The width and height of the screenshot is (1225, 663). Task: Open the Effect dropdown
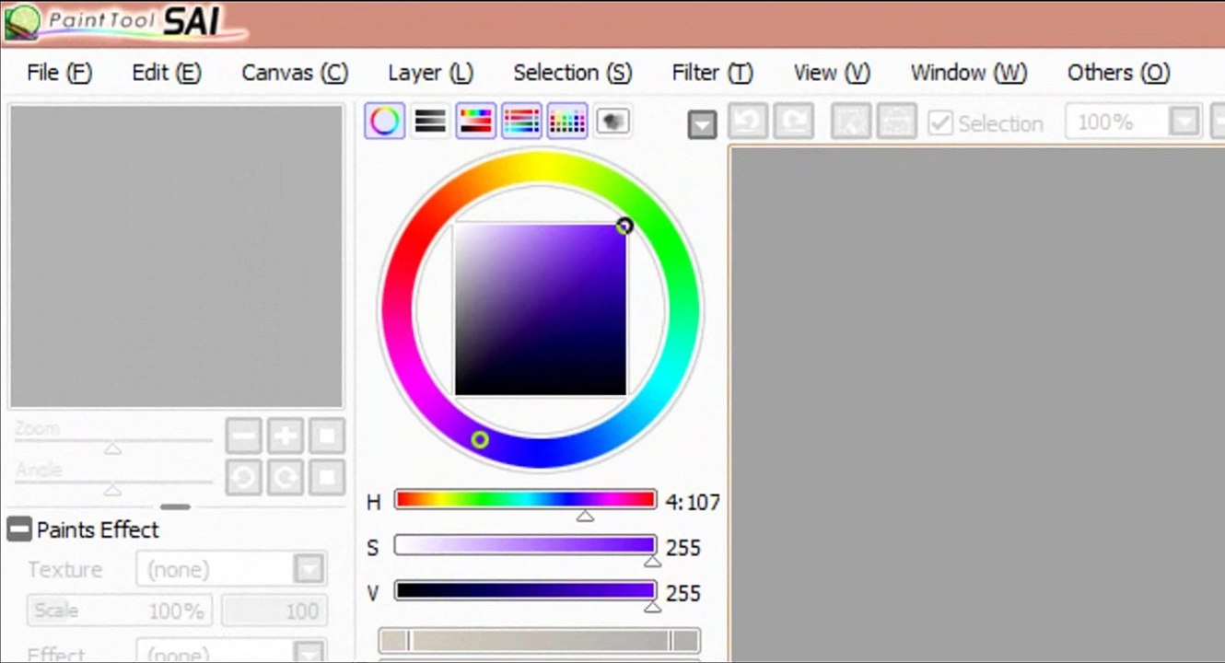[231, 653]
